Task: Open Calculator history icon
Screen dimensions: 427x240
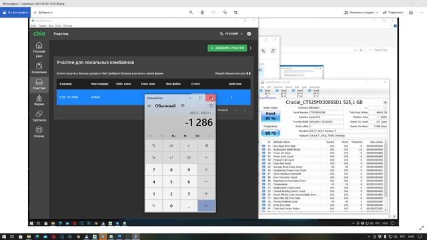Action: coord(211,105)
